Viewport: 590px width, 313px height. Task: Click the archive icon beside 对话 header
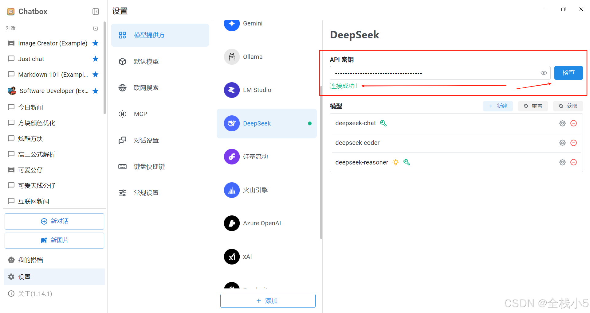point(96,28)
